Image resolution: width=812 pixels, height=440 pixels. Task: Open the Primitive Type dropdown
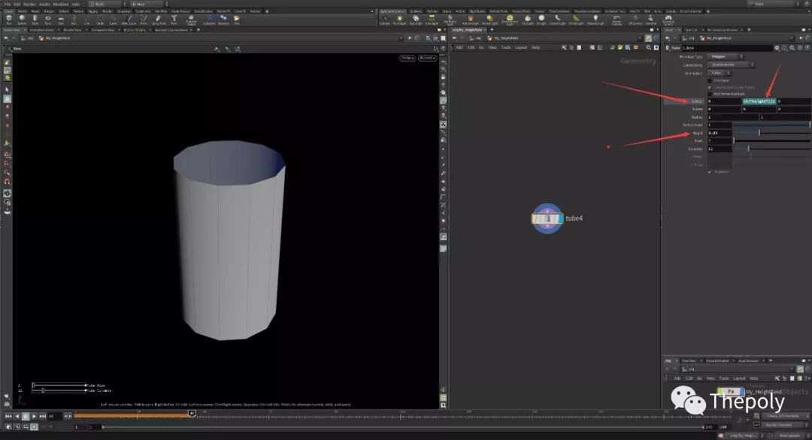[x=726, y=56]
